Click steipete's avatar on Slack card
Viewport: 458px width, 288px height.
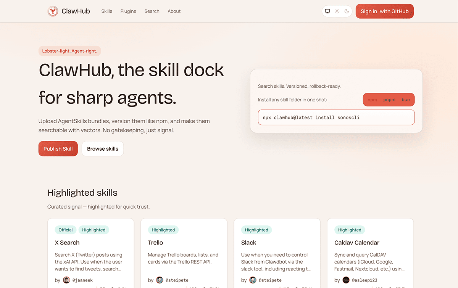(253, 280)
